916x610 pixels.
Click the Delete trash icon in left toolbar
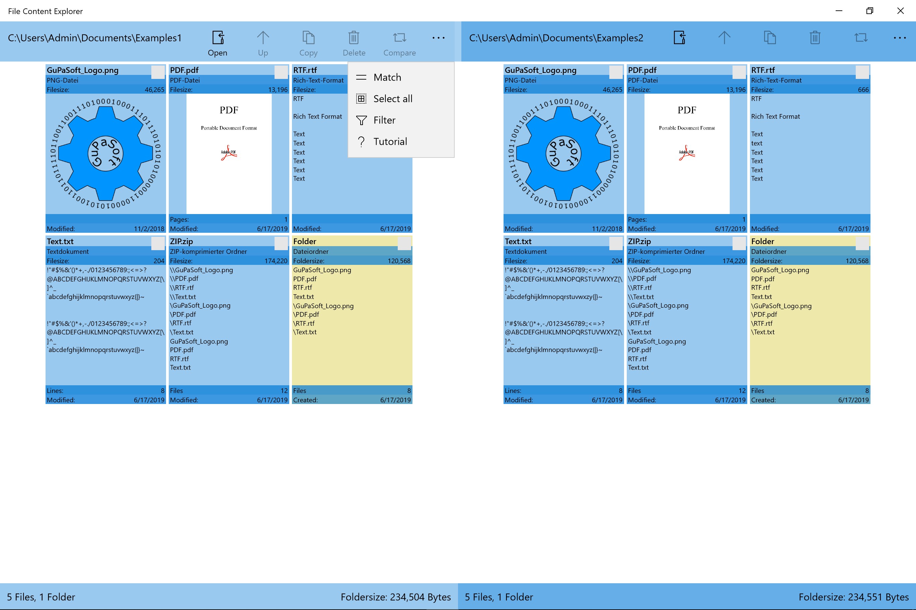click(x=354, y=38)
